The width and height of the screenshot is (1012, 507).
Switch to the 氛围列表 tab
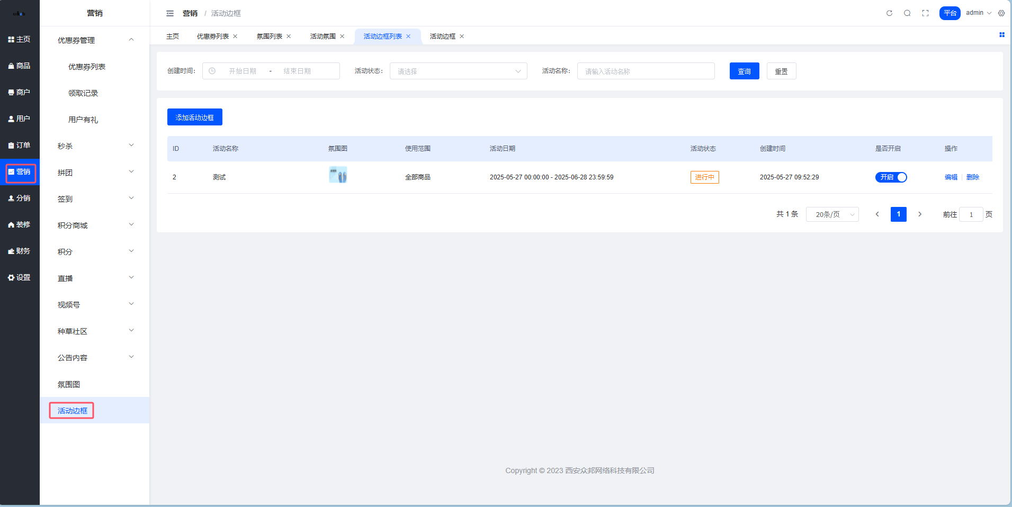269,37
